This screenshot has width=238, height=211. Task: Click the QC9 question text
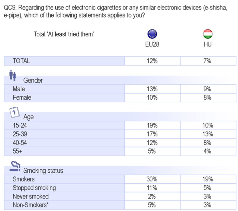pos(115,11)
